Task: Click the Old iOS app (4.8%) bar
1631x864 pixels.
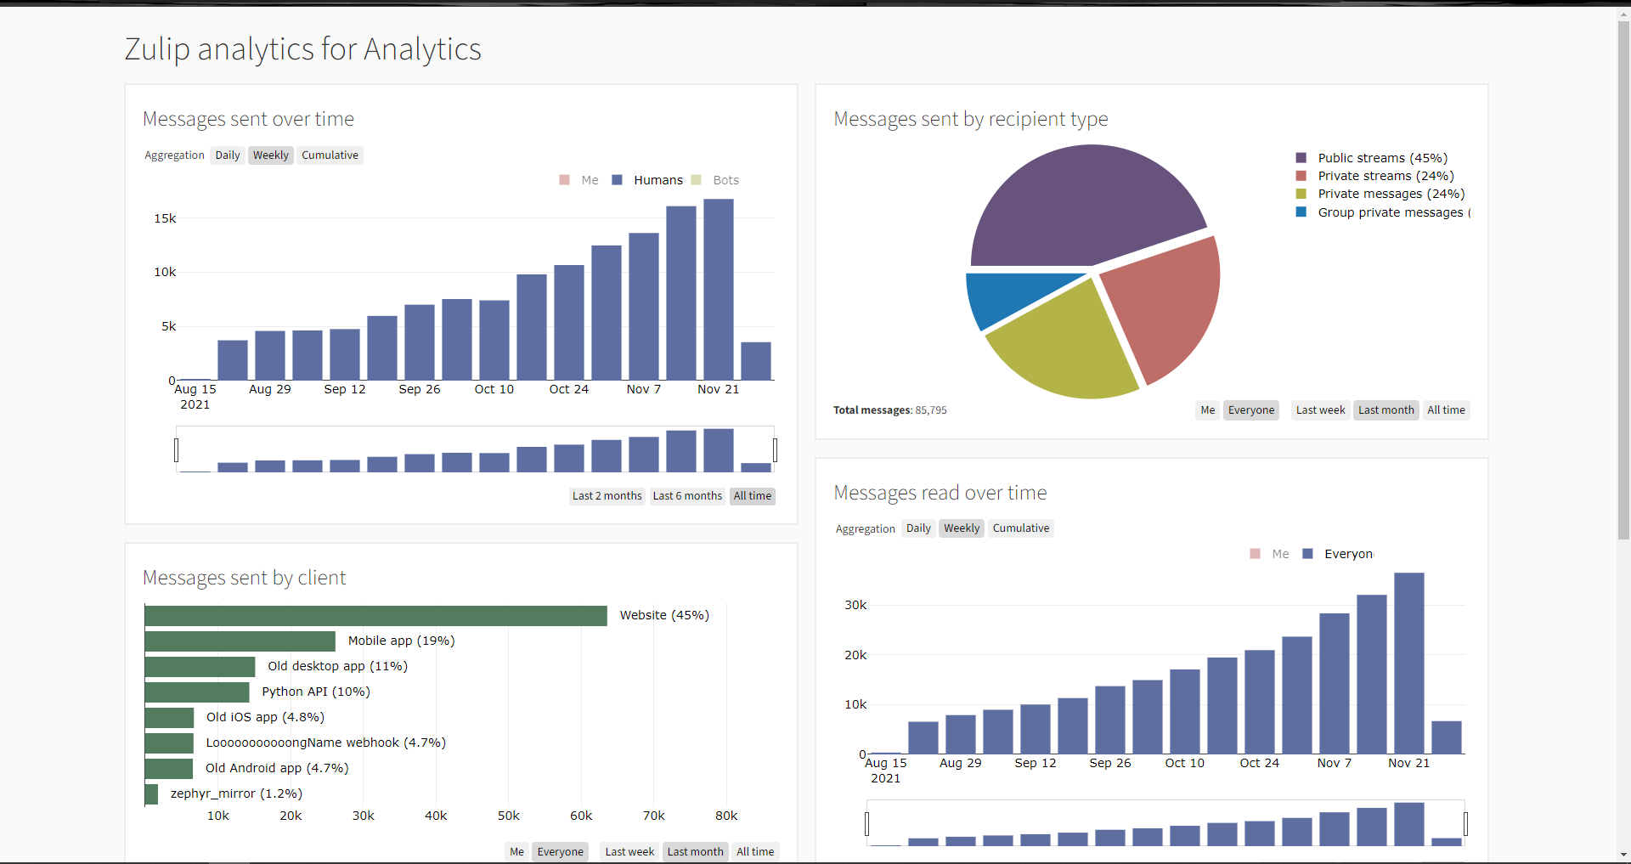Action: (170, 718)
